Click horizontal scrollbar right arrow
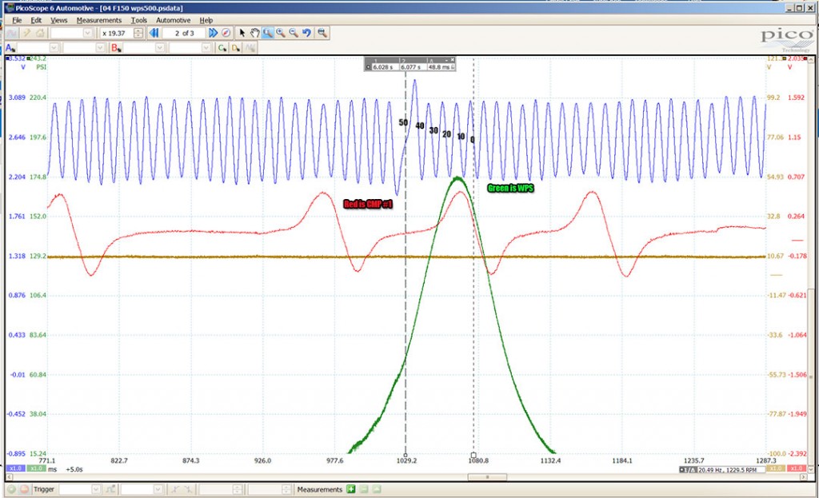 click(805, 477)
